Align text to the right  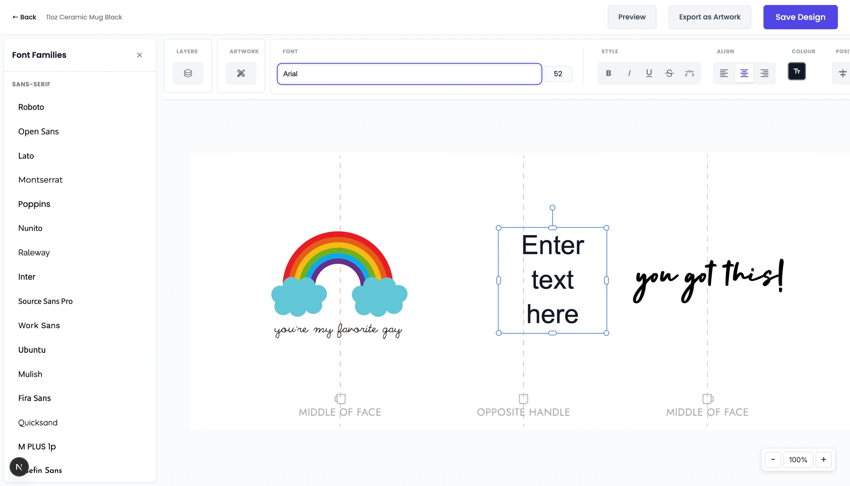click(x=764, y=73)
